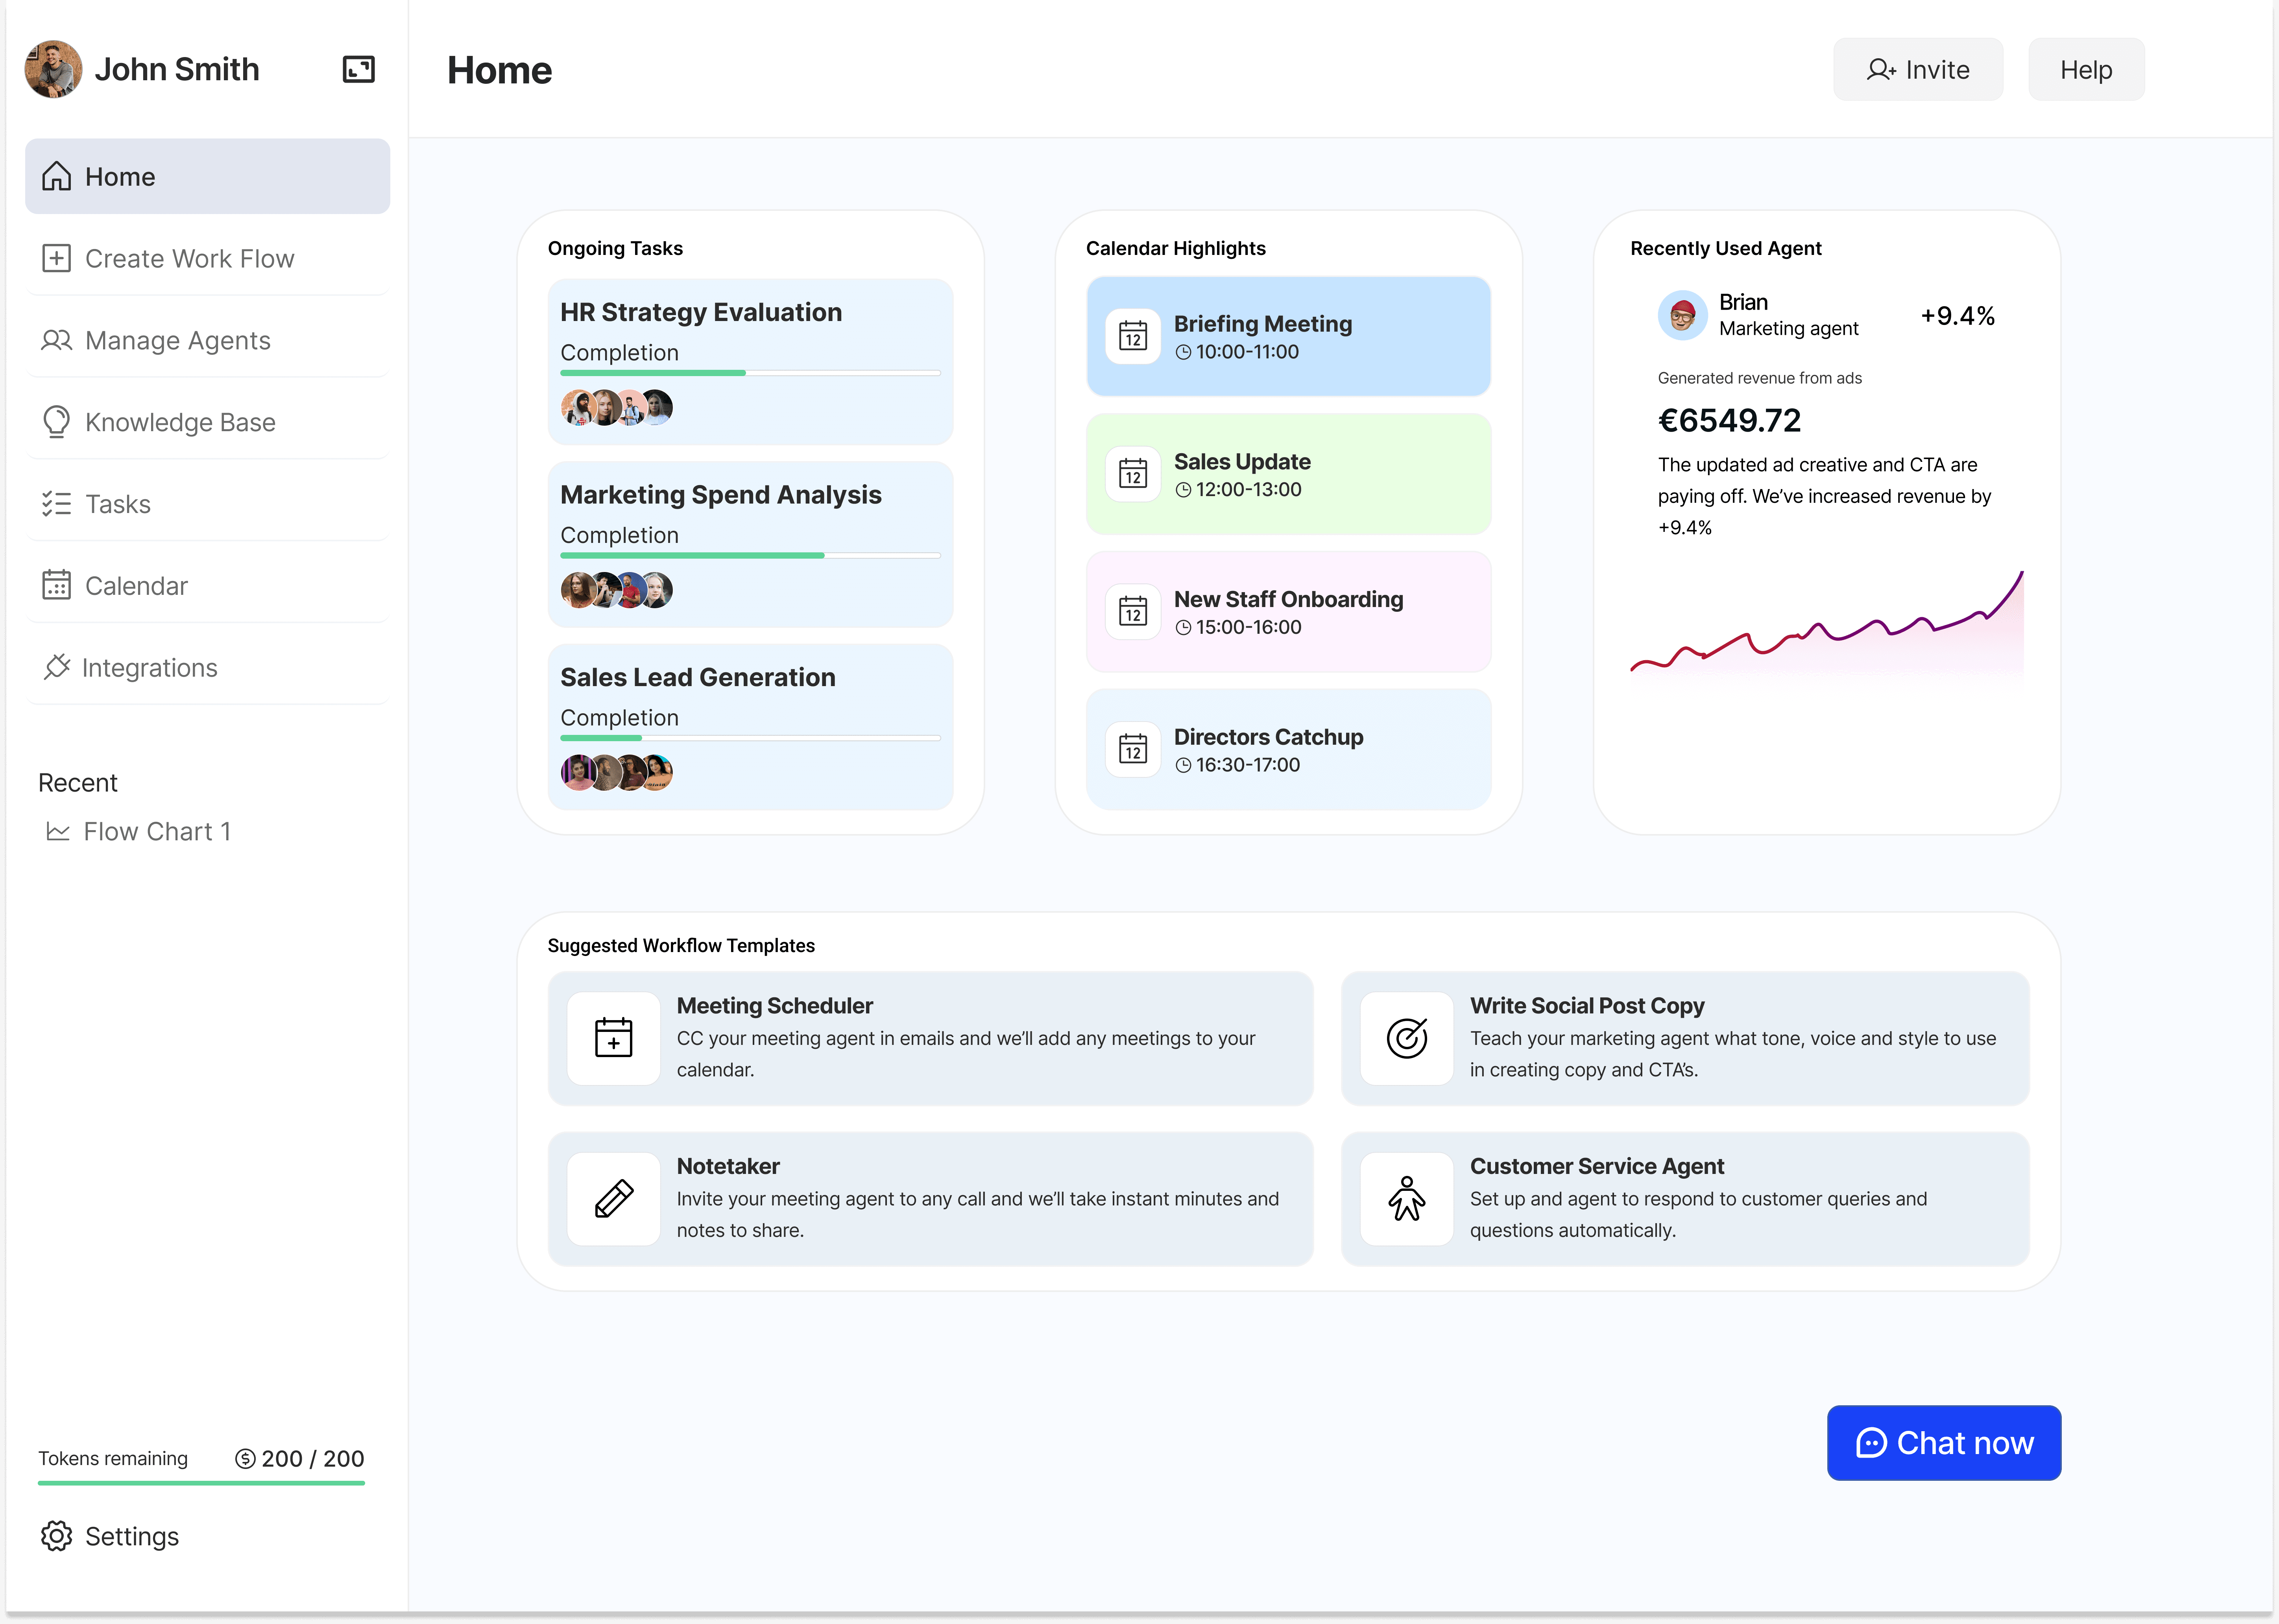Click the clock icon next to 12:00-13:00
Image resolution: width=2279 pixels, height=1624 pixels.
click(1183, 490)
